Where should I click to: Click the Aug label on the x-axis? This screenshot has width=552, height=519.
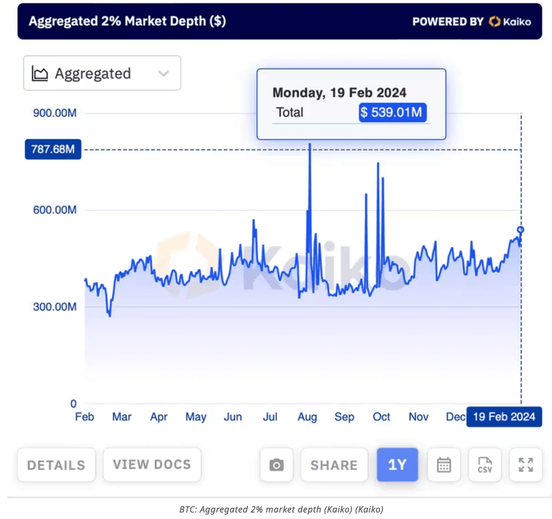click(307, 417)
